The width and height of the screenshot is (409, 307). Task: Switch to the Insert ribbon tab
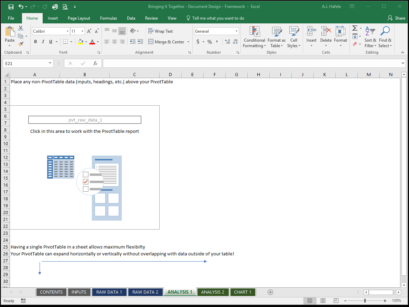pos(53,18)
